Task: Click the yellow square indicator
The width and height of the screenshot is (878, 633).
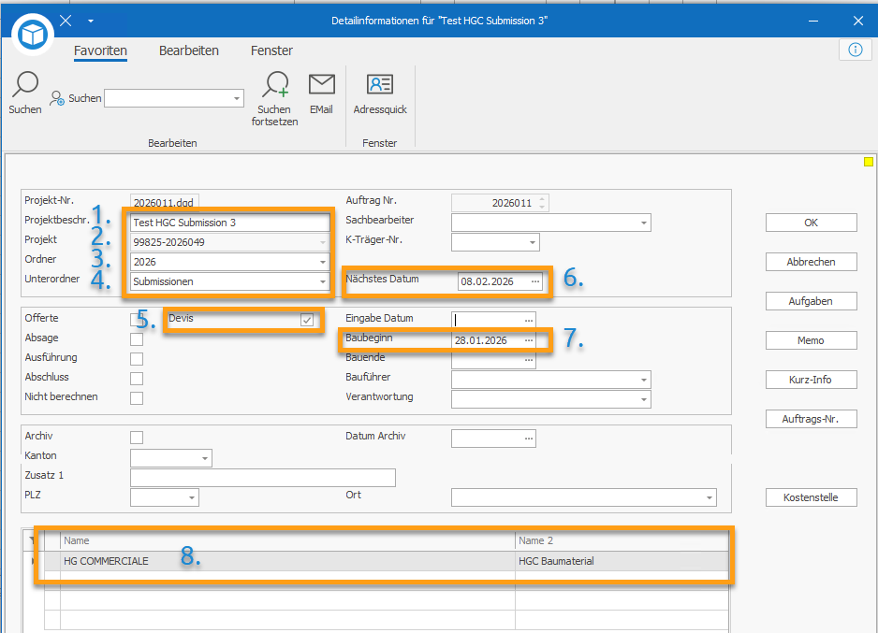Action: [868, 162]
